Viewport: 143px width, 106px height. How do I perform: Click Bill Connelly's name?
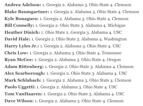(x=19, y=25)
